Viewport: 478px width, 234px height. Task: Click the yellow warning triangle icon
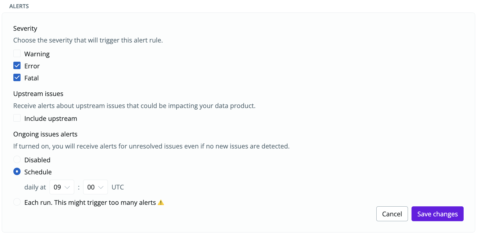tap(161, 203)
